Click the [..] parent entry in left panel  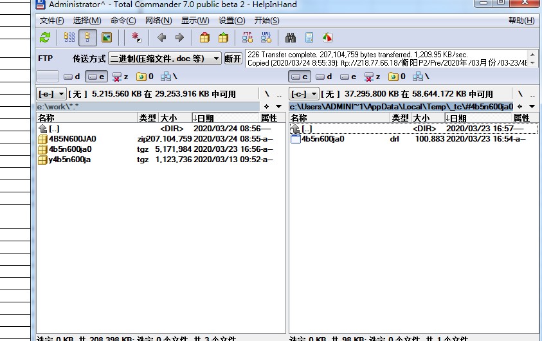coord(161,129)
